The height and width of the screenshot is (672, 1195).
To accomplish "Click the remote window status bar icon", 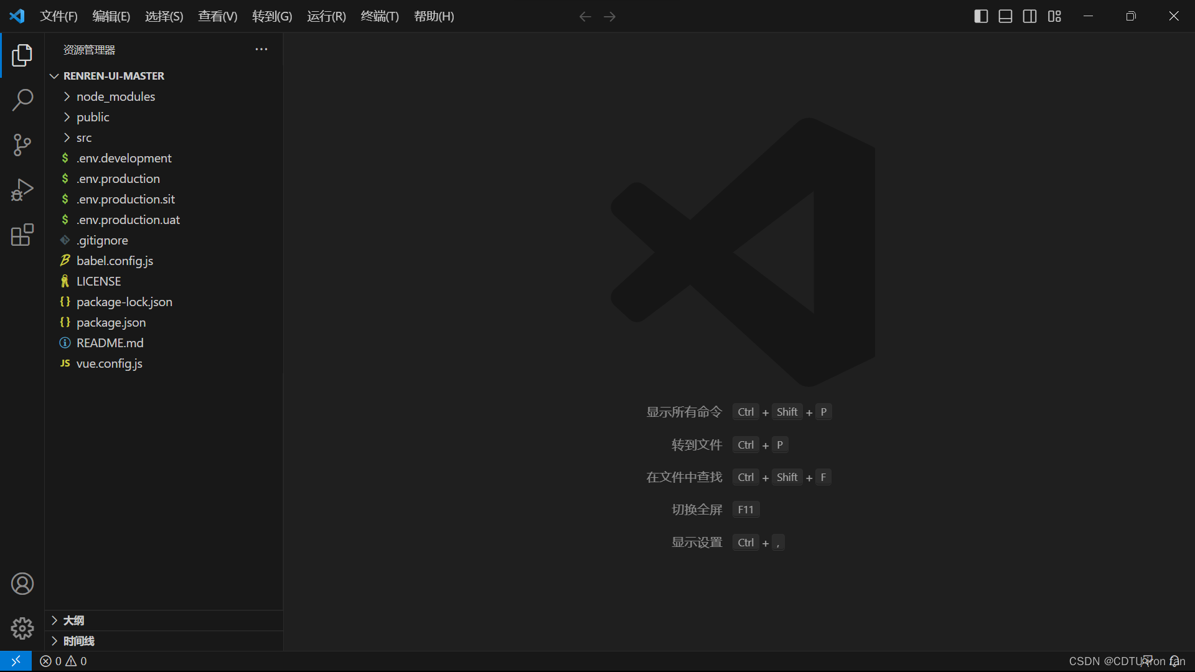I will (16, 661).
